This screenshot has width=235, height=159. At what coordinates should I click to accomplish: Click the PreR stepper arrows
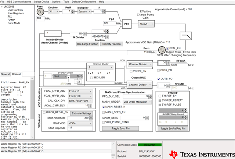click(x=73, y=11)
